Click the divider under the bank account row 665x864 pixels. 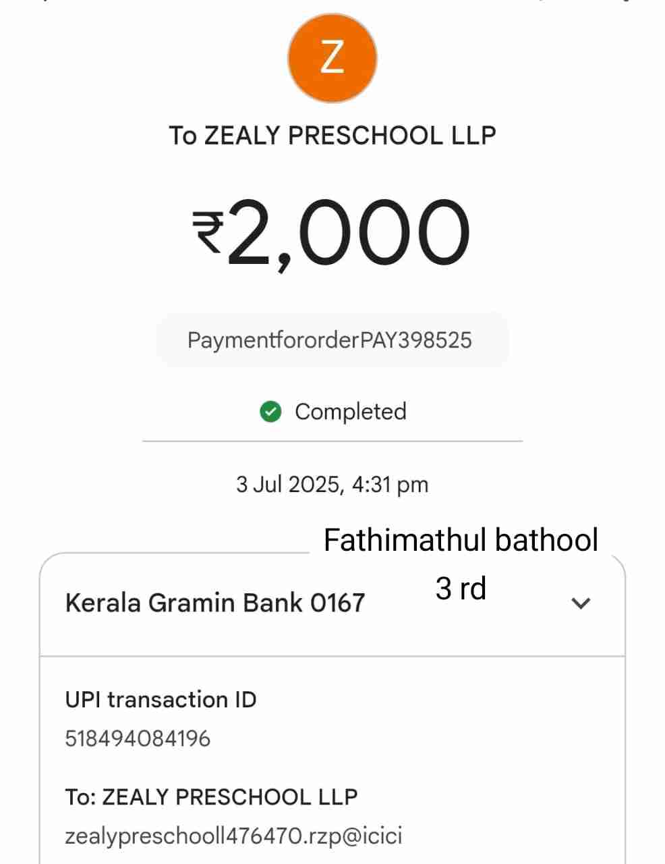(x=332, y=655)
